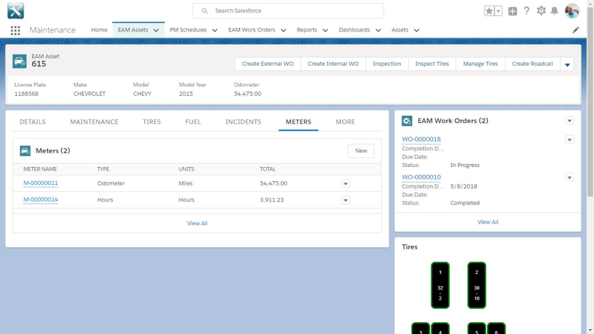
Task: Open the Setup gear icon
Action: 541,11
